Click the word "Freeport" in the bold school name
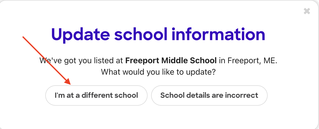Image resolution: width=319 pixels, height=129 pixels. 142,61
